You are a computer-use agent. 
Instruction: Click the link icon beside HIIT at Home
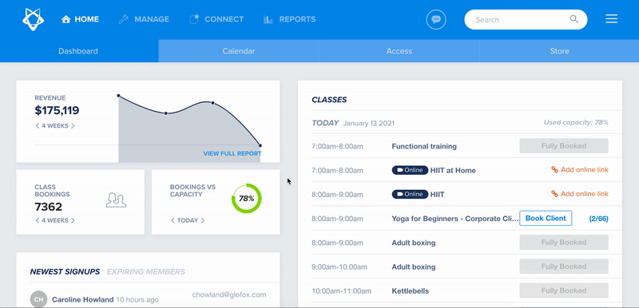pyautogui.click(x=554, y=170)
